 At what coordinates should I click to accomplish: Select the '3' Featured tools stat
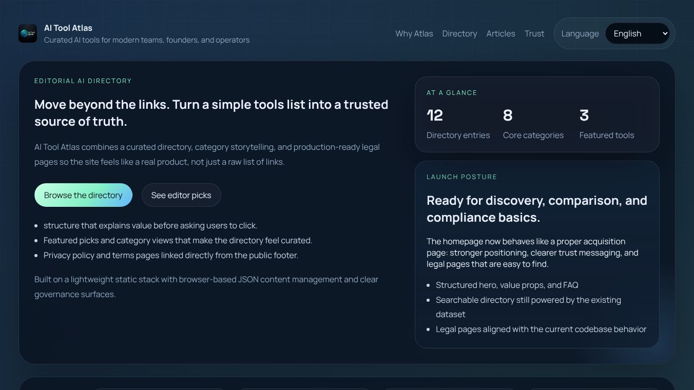point(607,124)
